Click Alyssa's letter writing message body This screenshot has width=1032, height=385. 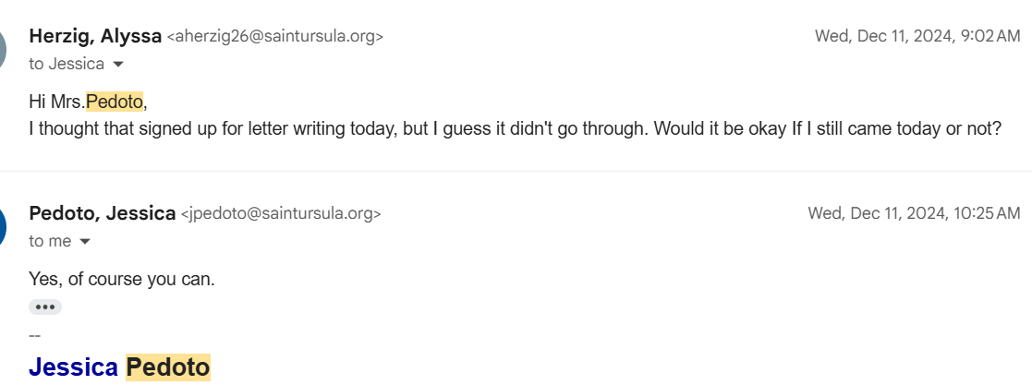tap(515, 128)
